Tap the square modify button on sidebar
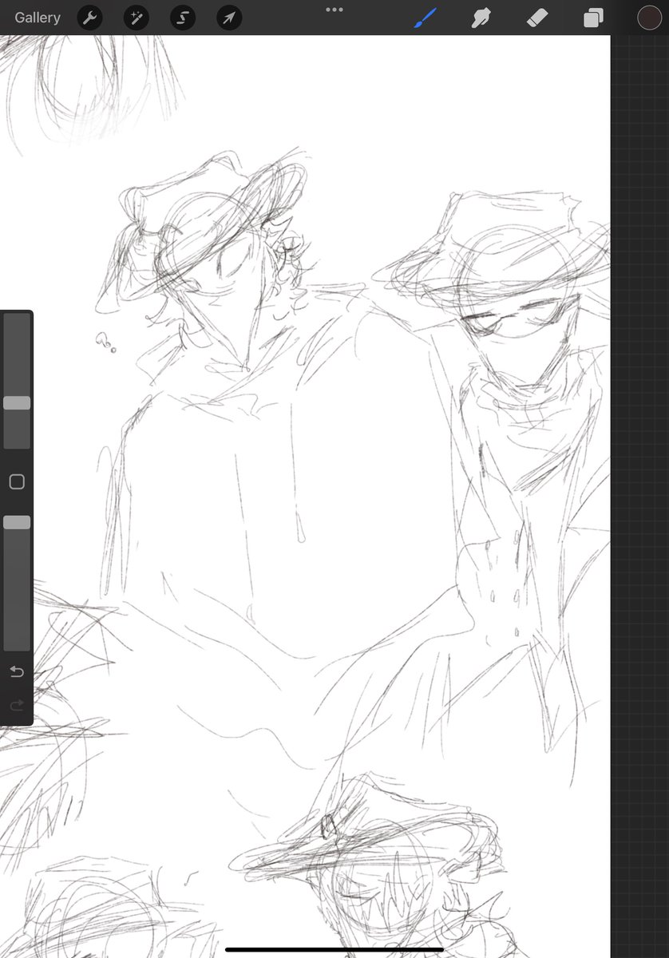The image size is (669, 958). point(17,481)
